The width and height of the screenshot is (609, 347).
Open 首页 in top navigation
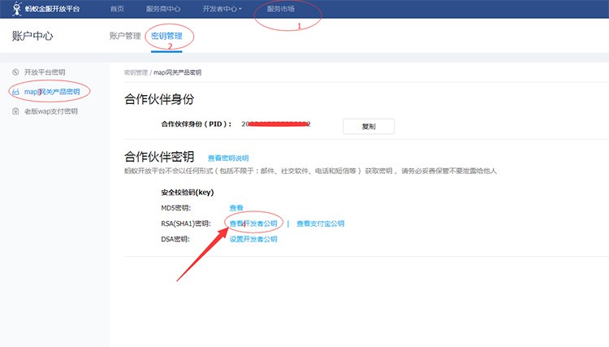117,9
